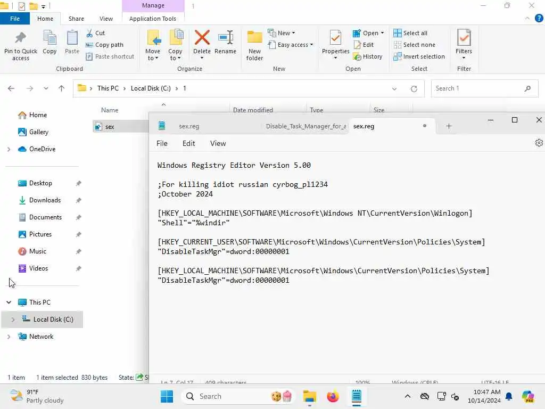Open Notepad settings gear

pos(539,143)
